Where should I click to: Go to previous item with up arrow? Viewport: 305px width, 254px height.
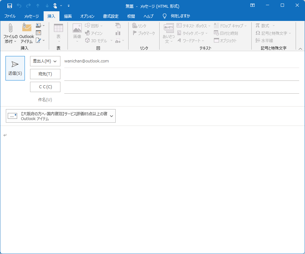point(38,6)
